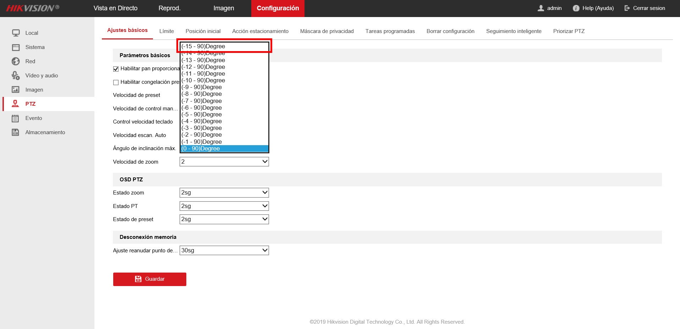Select the Evento calendar icon
Screen dimensions: 680x329
(15, 118)
